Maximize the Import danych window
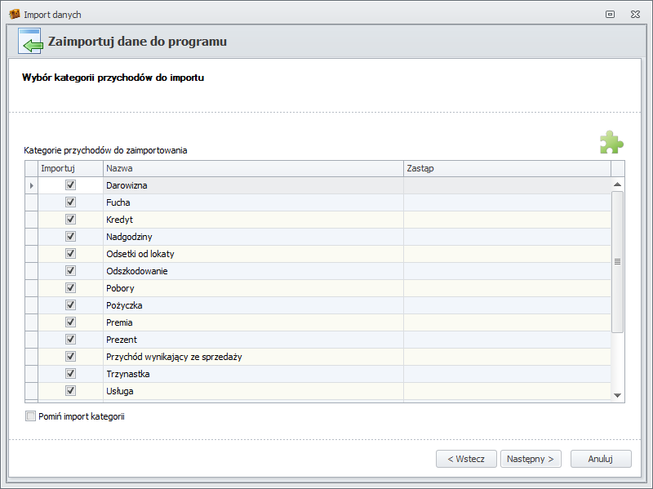Image resolution: width=653 pixels, height=489 pixels. (x=610, y=15)
